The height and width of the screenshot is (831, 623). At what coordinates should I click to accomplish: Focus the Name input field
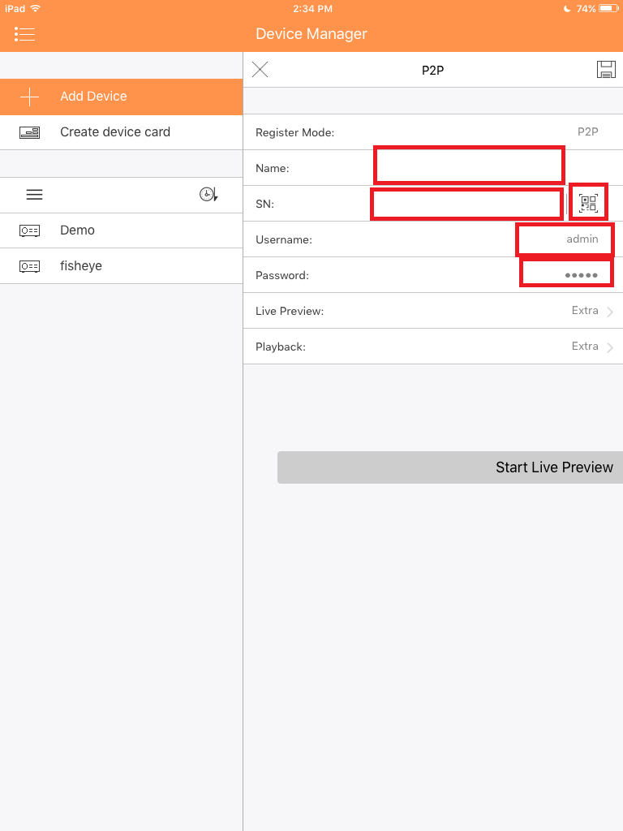tap(469, 166)
